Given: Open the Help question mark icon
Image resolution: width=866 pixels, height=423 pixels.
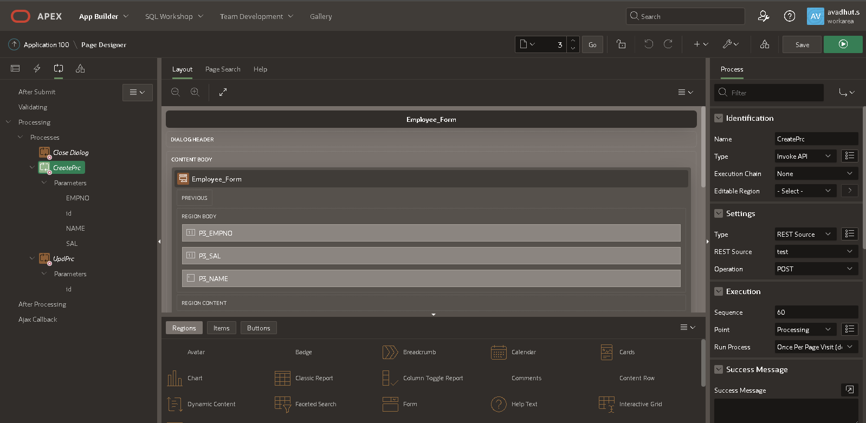Looking at the screenshot, I should pyautogui.click(x=790, y=16).
